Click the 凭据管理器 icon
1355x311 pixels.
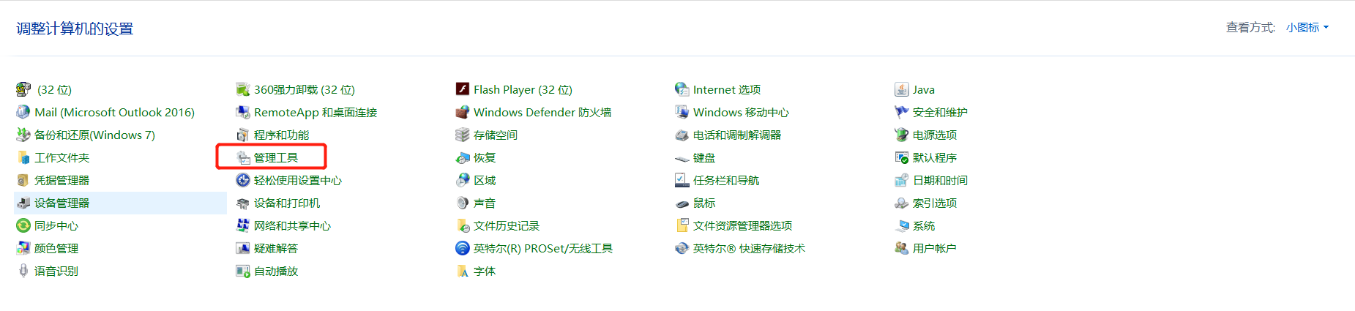(x=23, y=180)
